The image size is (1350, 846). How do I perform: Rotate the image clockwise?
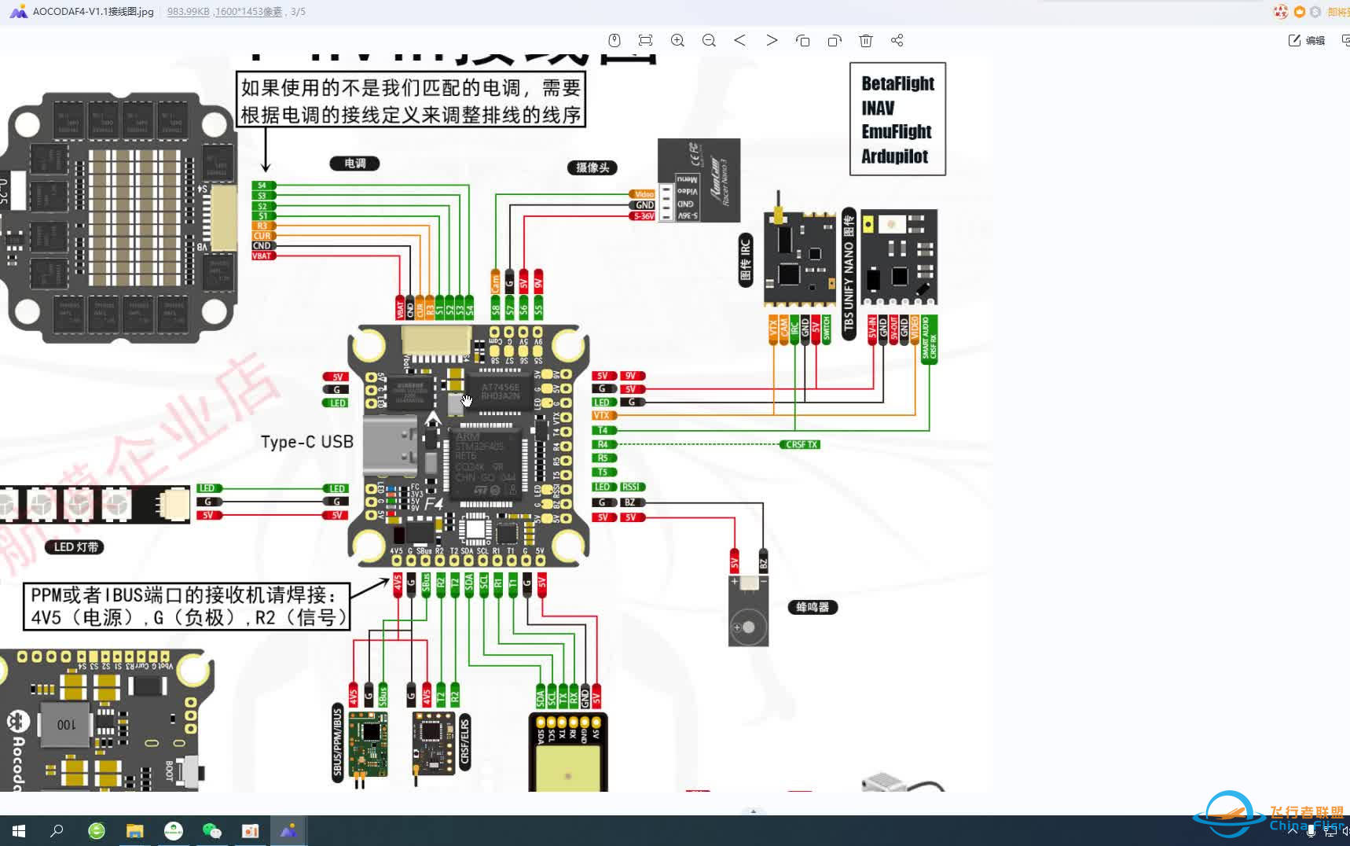(835, 40)
